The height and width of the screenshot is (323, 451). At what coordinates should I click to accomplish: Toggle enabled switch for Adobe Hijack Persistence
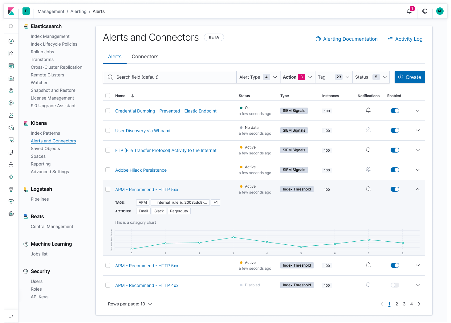coord(395,170)
